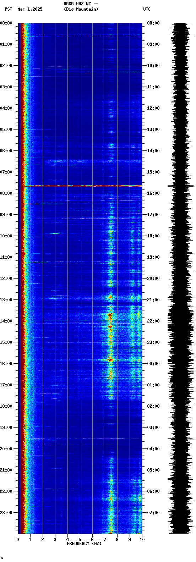The height and width of the screenshot is (562, 196).
Task: Click the 04:00 UTC time label
Action: click(x=153, y=449)
